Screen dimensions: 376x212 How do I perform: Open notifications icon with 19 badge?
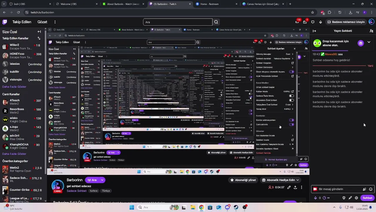coord(297,22)
